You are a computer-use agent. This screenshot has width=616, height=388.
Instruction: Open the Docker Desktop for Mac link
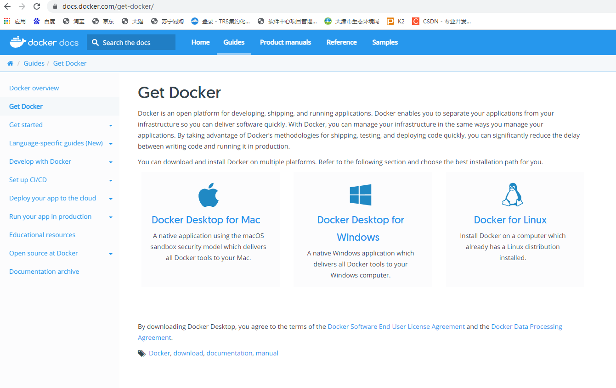pos(206,220)
